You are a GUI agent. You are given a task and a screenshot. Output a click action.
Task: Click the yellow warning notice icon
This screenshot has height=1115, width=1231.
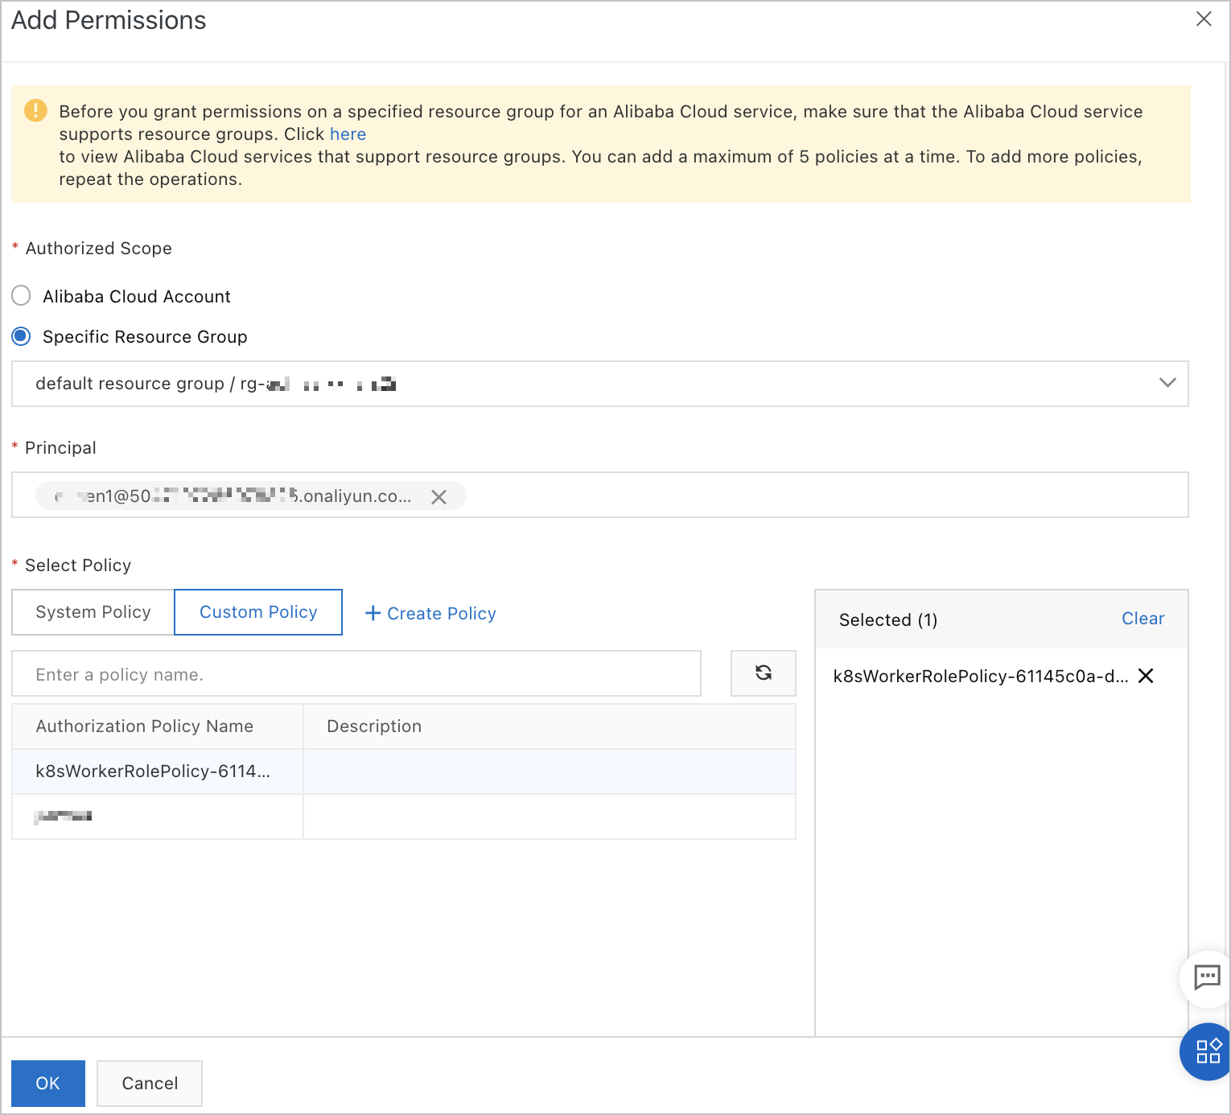point(35,111)
